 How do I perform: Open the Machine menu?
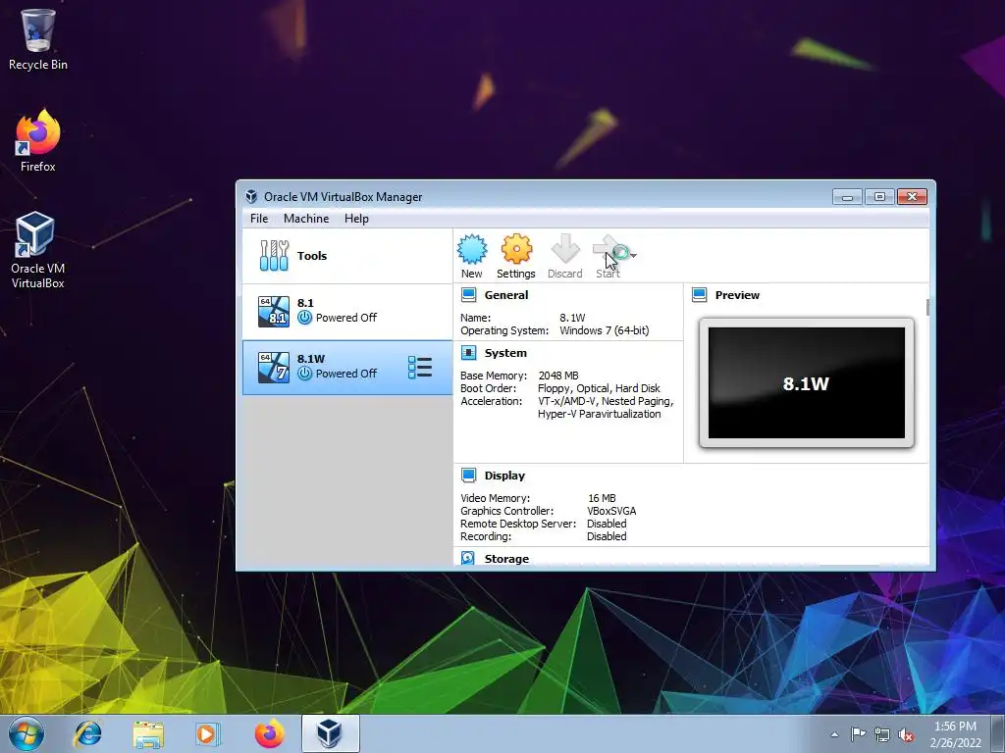tap(306, 219)
